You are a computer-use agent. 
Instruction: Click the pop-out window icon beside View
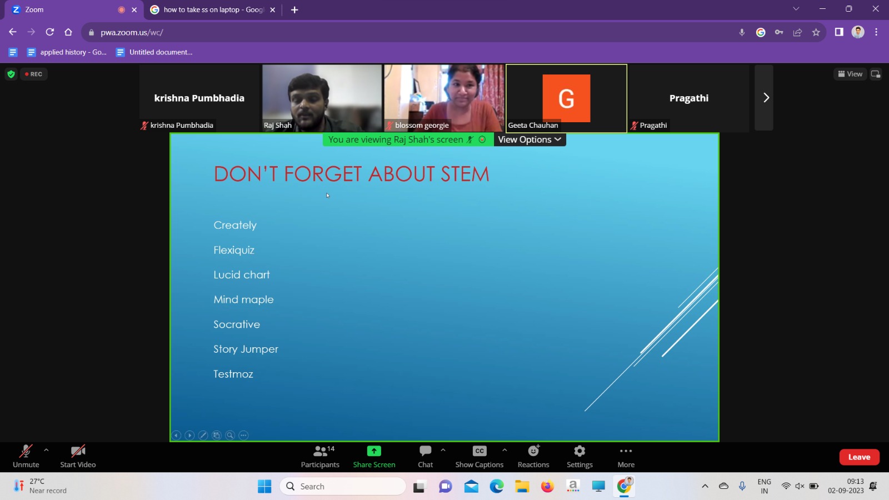point(876,74)
